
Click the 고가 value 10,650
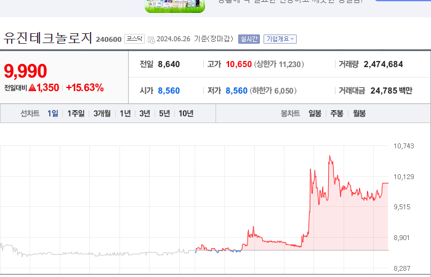pos(239,64)
